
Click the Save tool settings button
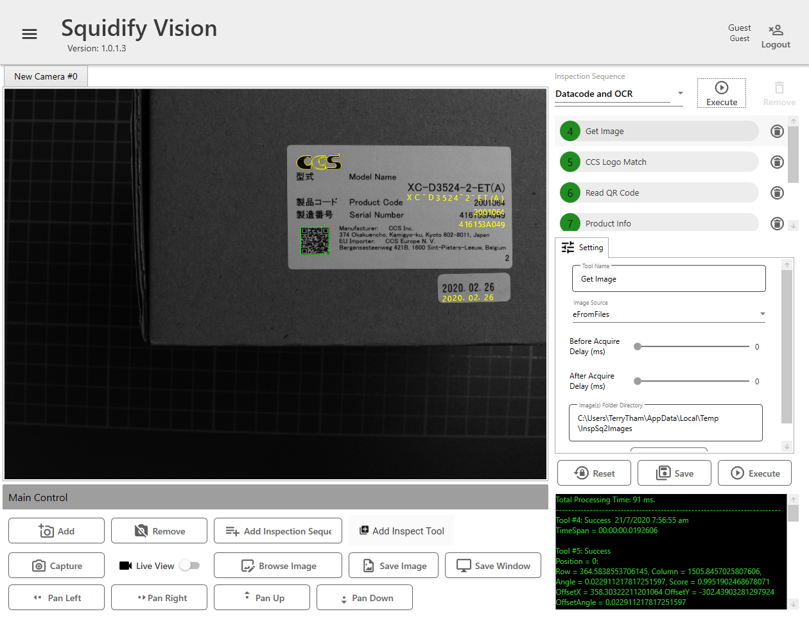tap(674, 473)
